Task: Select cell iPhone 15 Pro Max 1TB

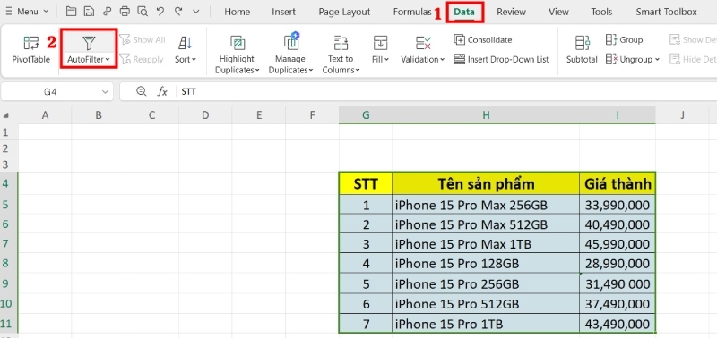Action: [x=486, y=244]
